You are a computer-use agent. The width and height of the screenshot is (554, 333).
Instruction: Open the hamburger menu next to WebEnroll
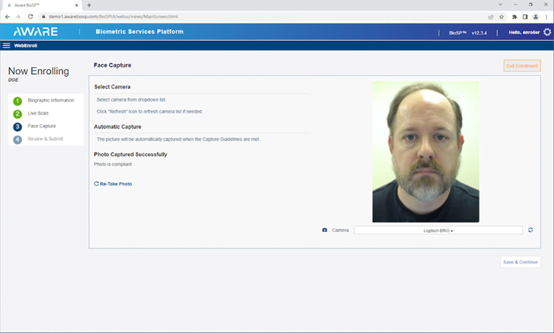(6, 45)
